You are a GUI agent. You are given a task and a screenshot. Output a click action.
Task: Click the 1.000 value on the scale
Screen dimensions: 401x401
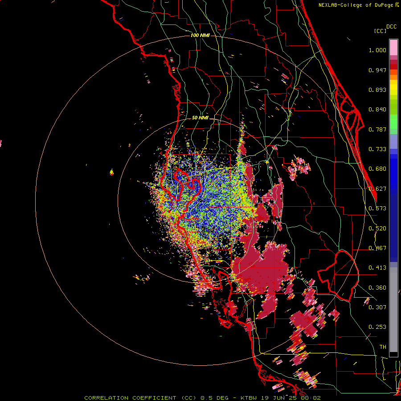point(377,50)
